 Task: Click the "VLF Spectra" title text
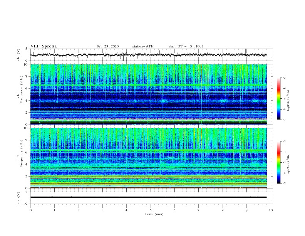tap(44, 46)
